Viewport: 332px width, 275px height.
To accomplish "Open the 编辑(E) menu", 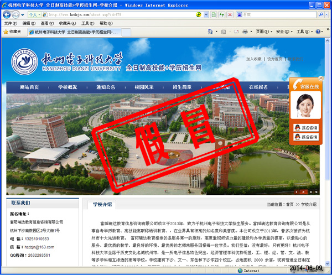I will click(29, 23).
